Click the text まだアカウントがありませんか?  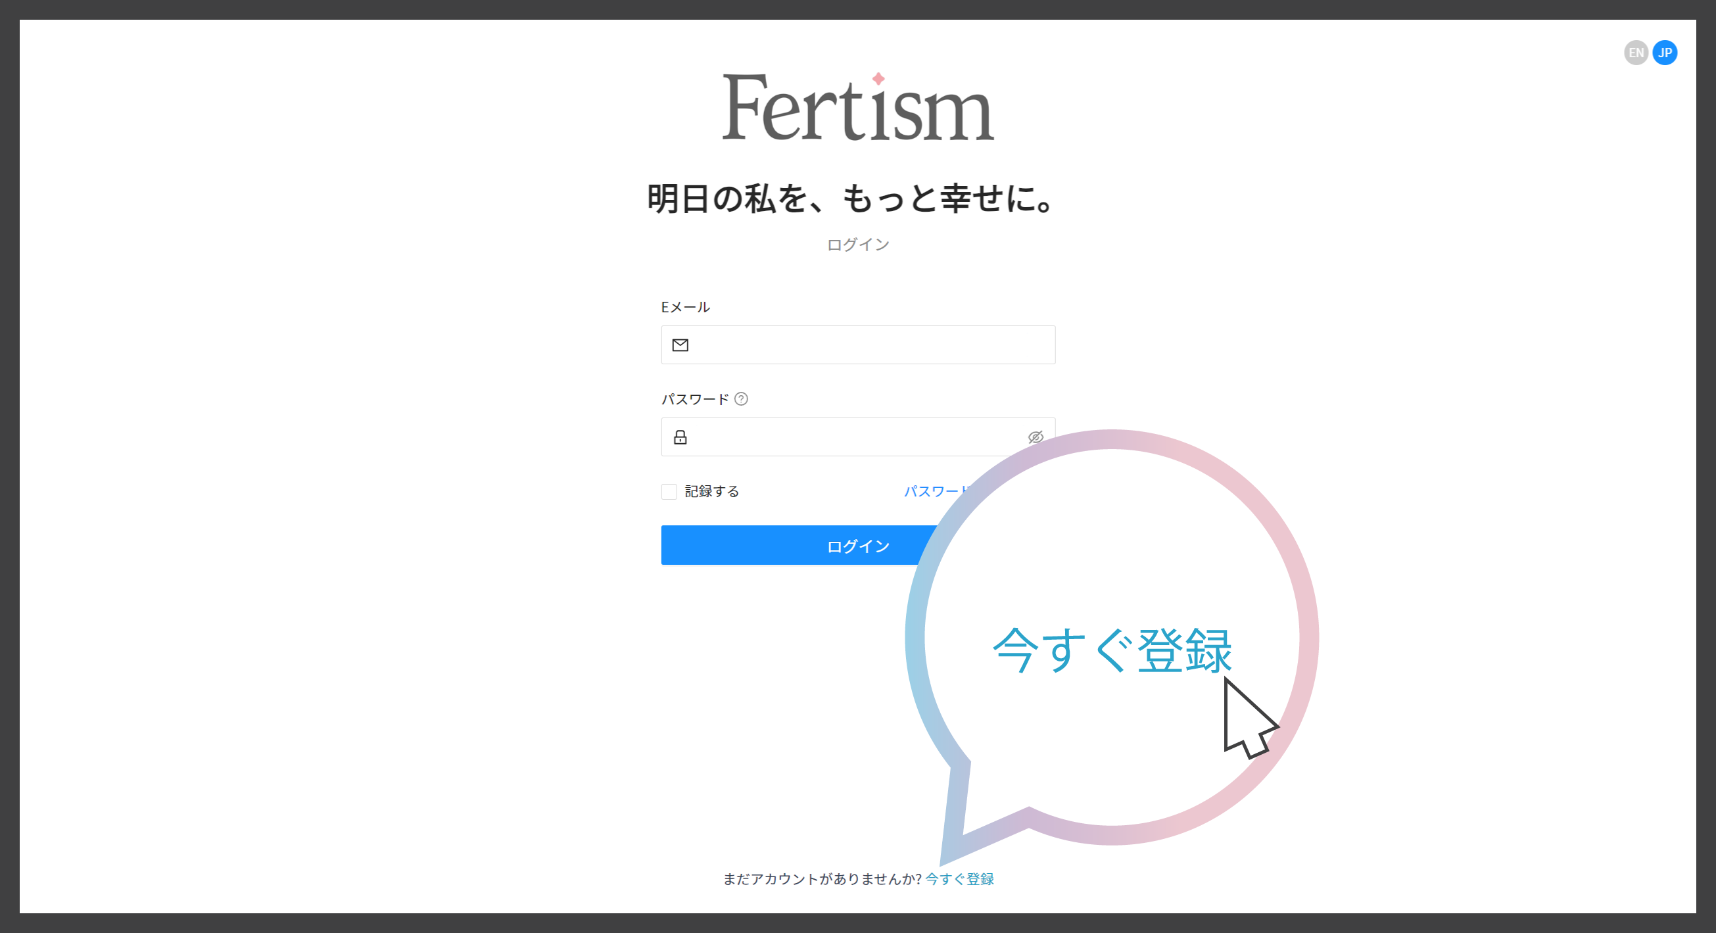pos(822,879)
